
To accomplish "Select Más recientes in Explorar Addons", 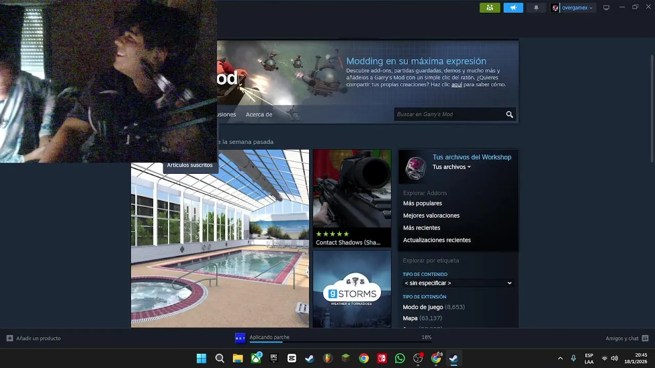I will pos(422,228).
